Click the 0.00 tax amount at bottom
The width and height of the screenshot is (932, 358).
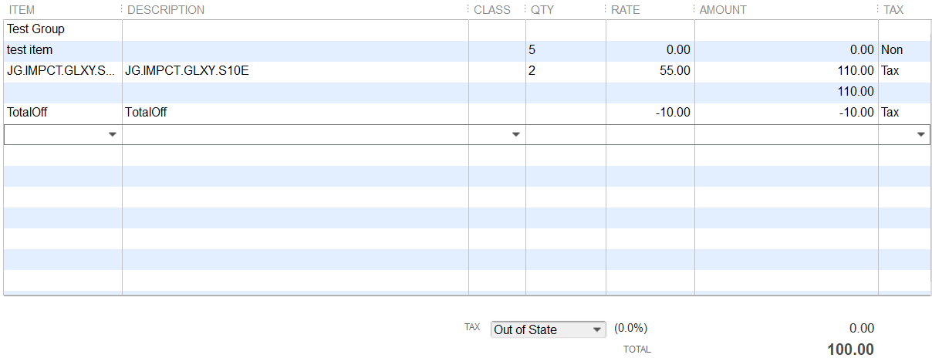point(861,329)
